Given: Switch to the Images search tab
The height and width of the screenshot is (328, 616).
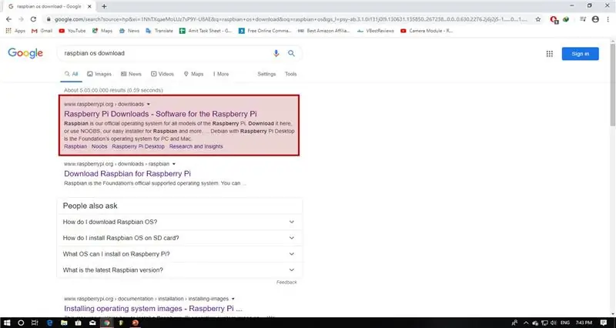Looking at the screenshot, I should (99, 74).
